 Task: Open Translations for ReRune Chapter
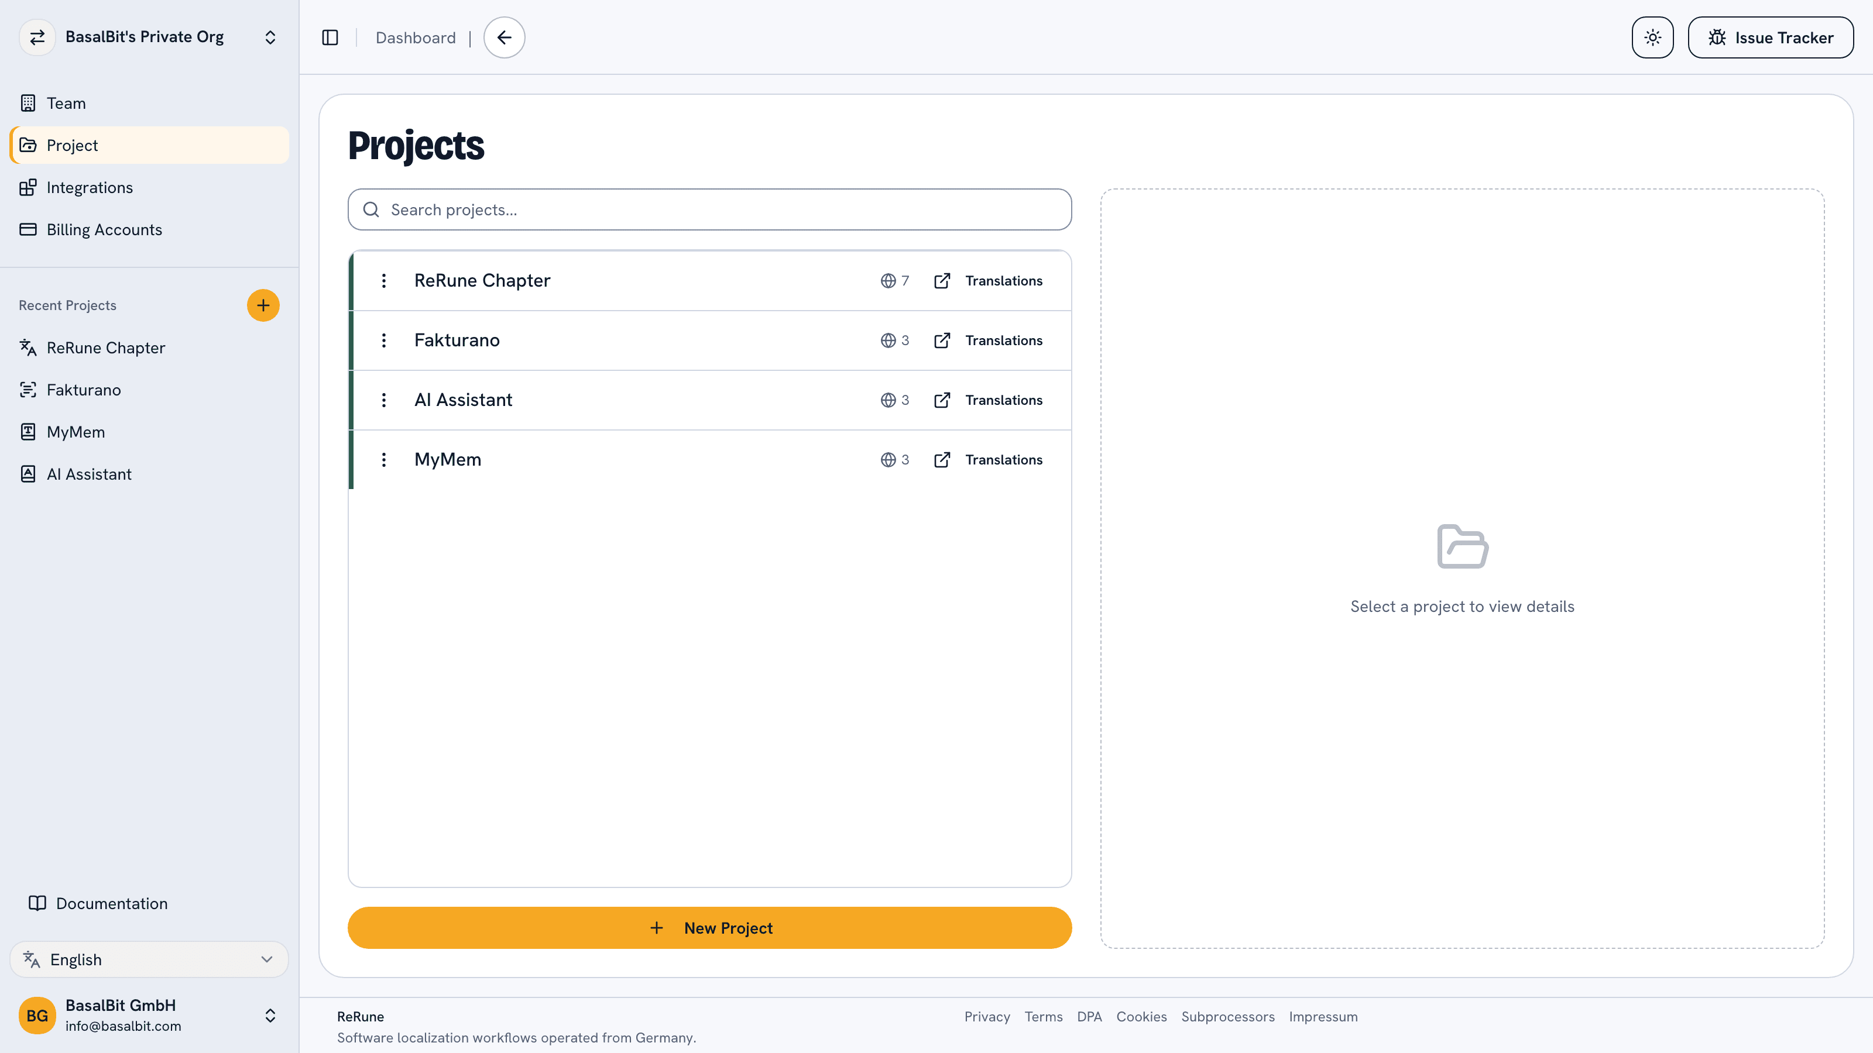[988, 281]
